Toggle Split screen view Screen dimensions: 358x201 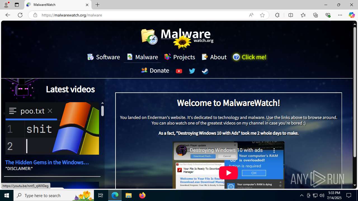point(291,15)
